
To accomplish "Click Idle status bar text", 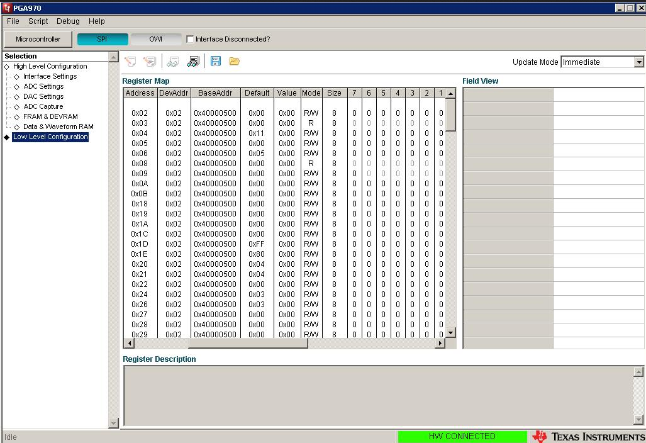I will pos(11,437).
